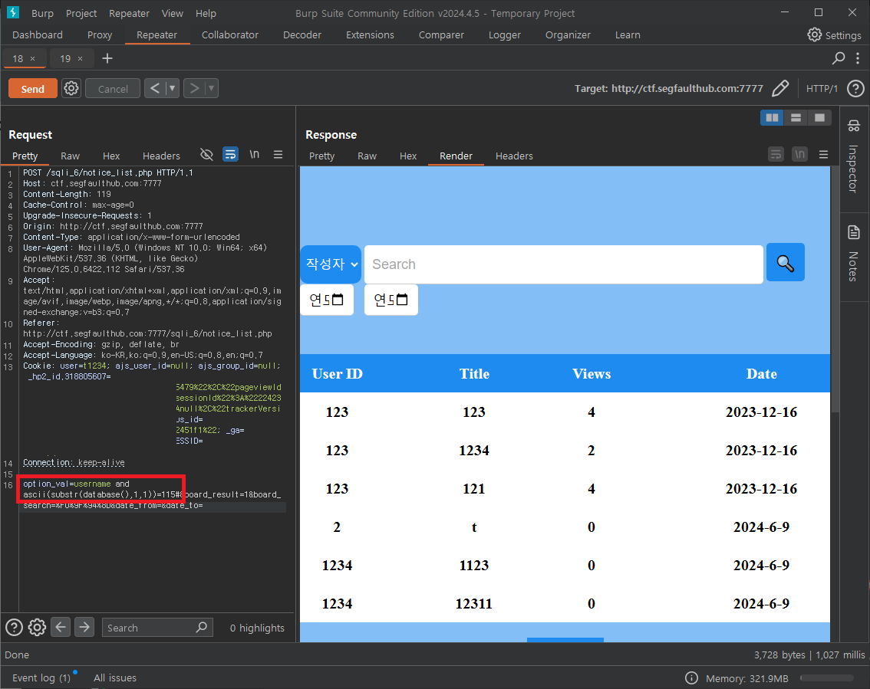Open the Collaborator tool tab

[x=229, y=35]
